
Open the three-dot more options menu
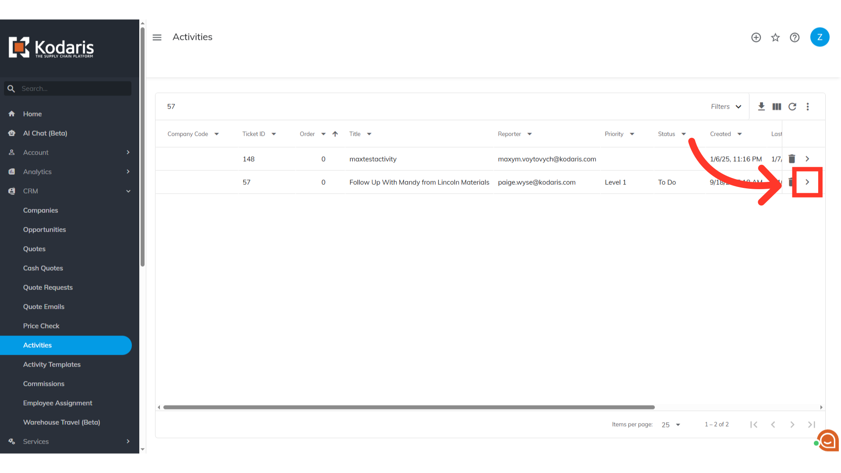point(808,106)
